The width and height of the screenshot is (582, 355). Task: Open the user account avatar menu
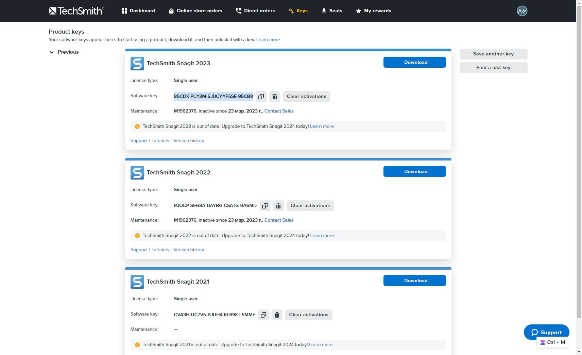tap(521, 11)
